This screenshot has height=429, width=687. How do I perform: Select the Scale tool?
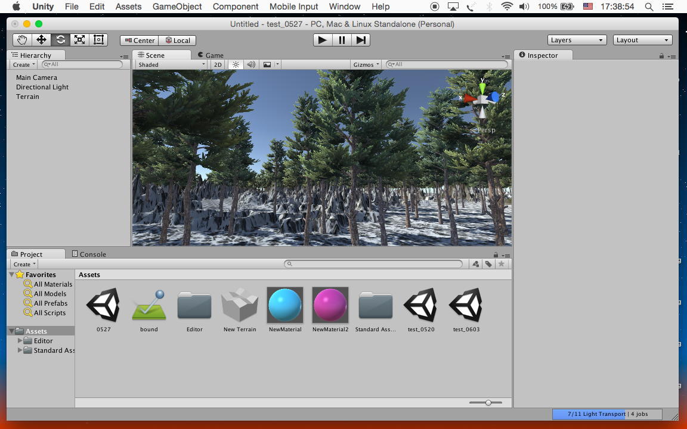click(x=79, y=40)
